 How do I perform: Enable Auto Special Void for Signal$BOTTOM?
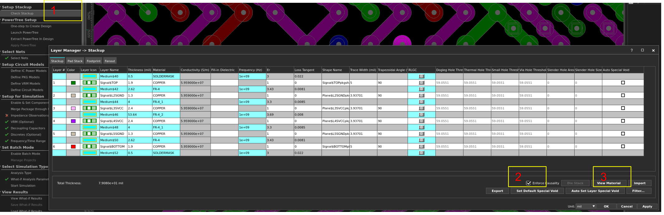623,146
